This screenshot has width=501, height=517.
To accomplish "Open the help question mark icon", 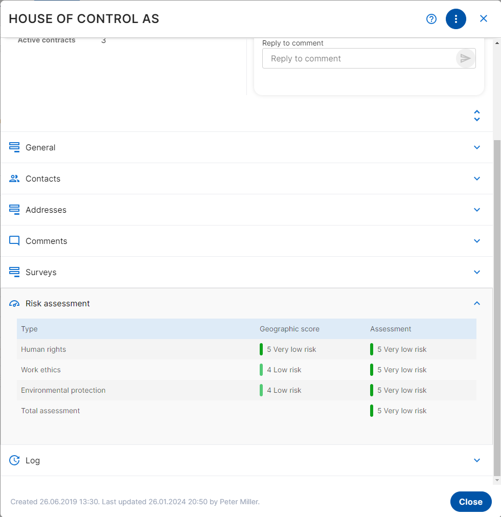I will point(431,19).
